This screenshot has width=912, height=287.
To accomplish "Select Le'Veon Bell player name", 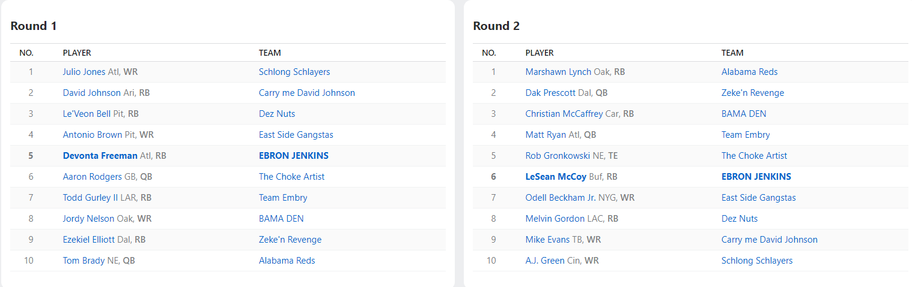I will pos(87,114).
